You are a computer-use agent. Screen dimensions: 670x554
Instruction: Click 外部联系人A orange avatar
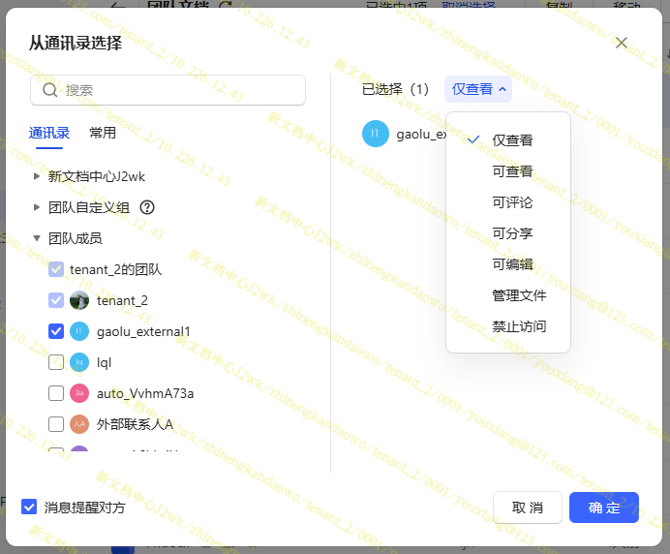point(79,424)
